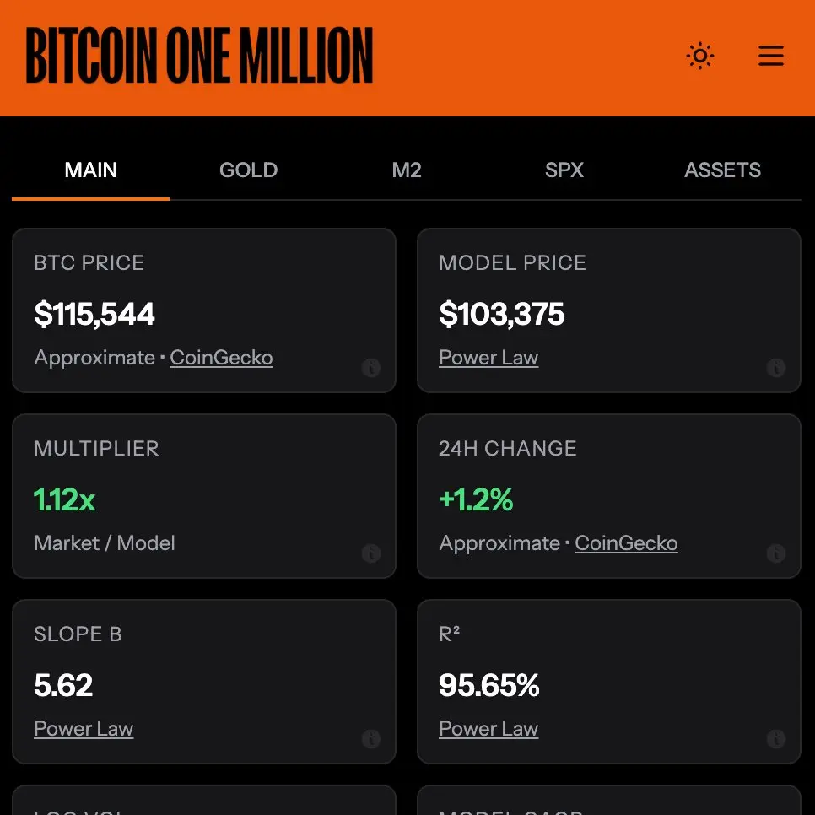Show info for the Multiplier card
Image resolution: width=815 pixels, height=815 pixels.
click(x=370, y=553)
